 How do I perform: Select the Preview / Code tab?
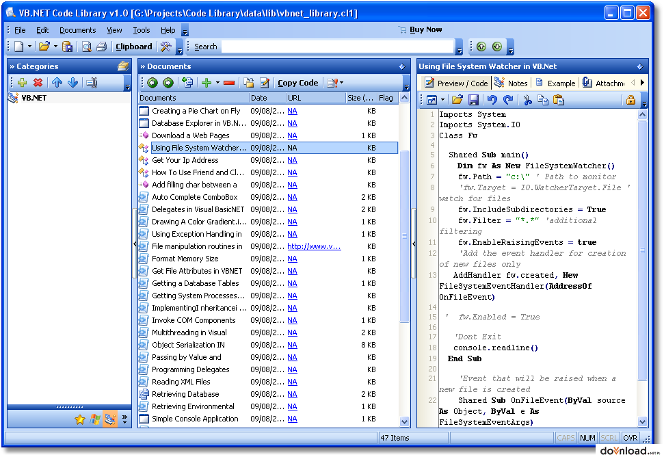click(456, 83)
